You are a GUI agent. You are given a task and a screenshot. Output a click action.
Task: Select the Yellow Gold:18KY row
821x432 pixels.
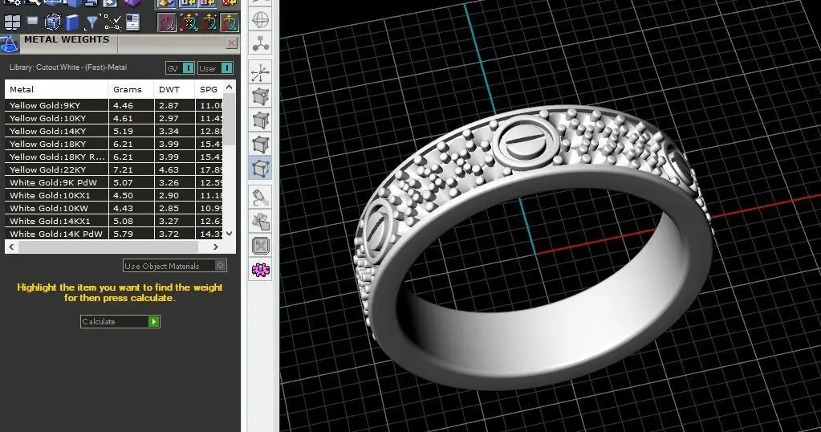[114, 144]
